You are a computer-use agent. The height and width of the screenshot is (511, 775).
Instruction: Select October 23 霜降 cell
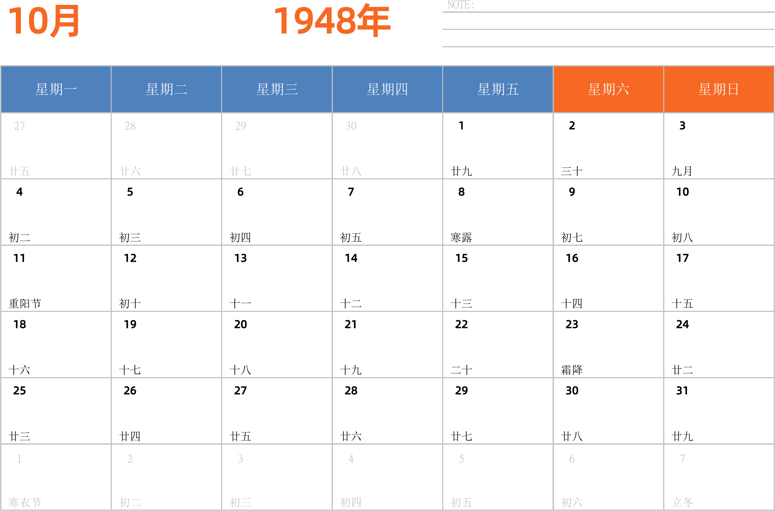pyautogui.click(x=608, y=345)
